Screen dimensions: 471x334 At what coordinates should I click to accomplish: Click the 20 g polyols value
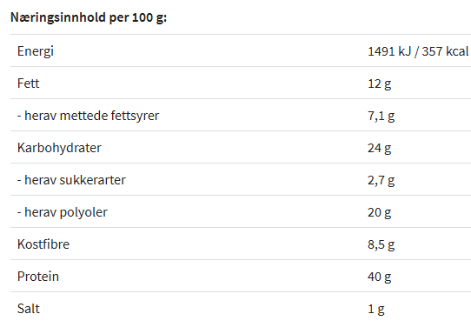[x=380, y=212]
